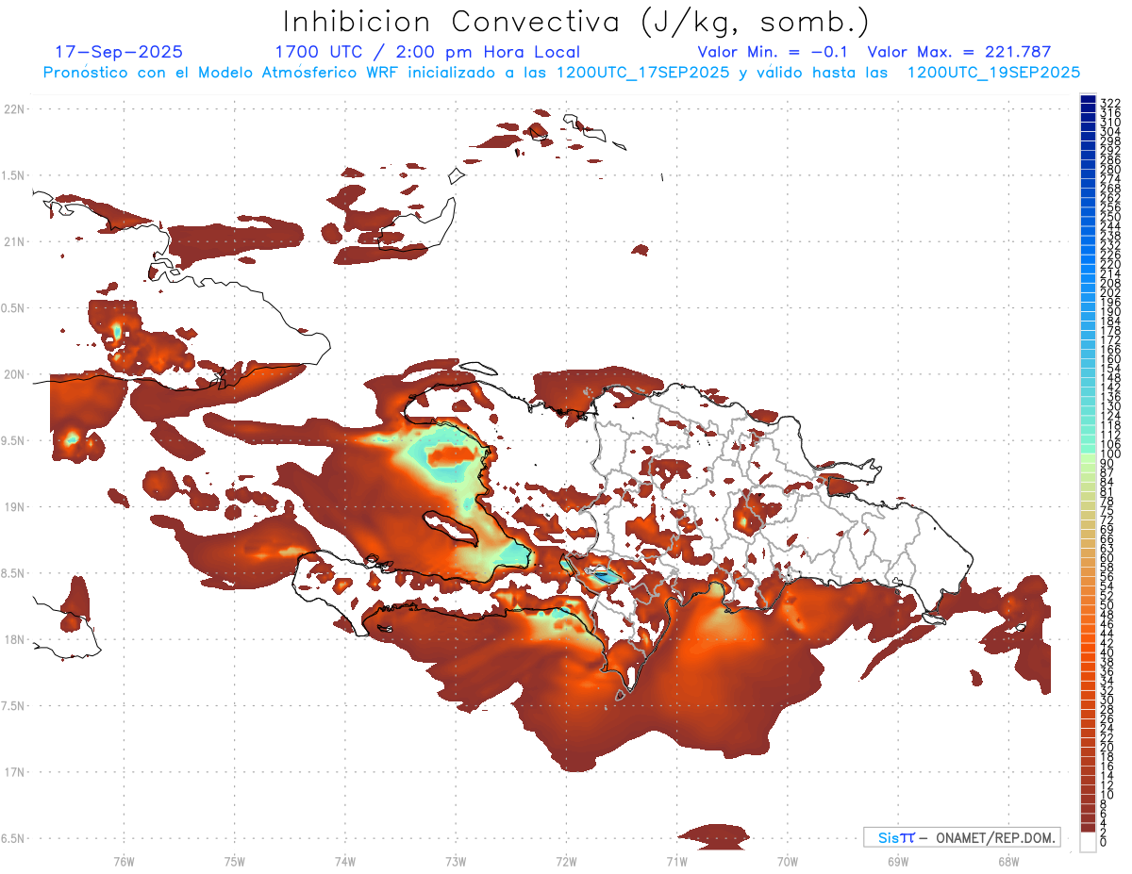The image size is (1132, 874).
Task: Click the '76W' longitude label
Action: pos(124,860)
